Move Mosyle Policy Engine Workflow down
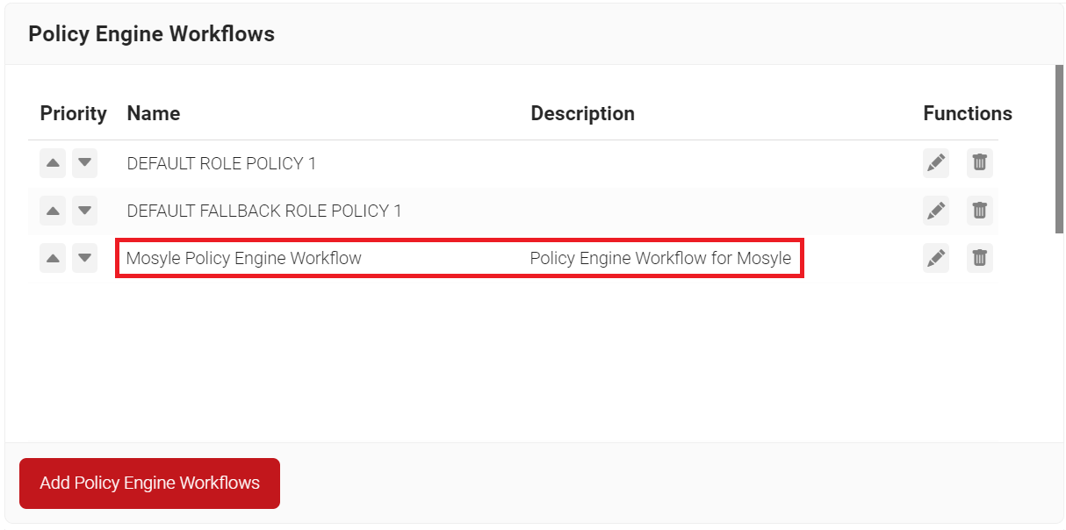The height and width of the screenshot is (530, 1066). [x=84, y=258]
